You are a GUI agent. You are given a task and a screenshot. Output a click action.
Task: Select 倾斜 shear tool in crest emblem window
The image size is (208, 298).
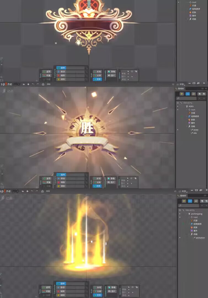coord(61,79)
